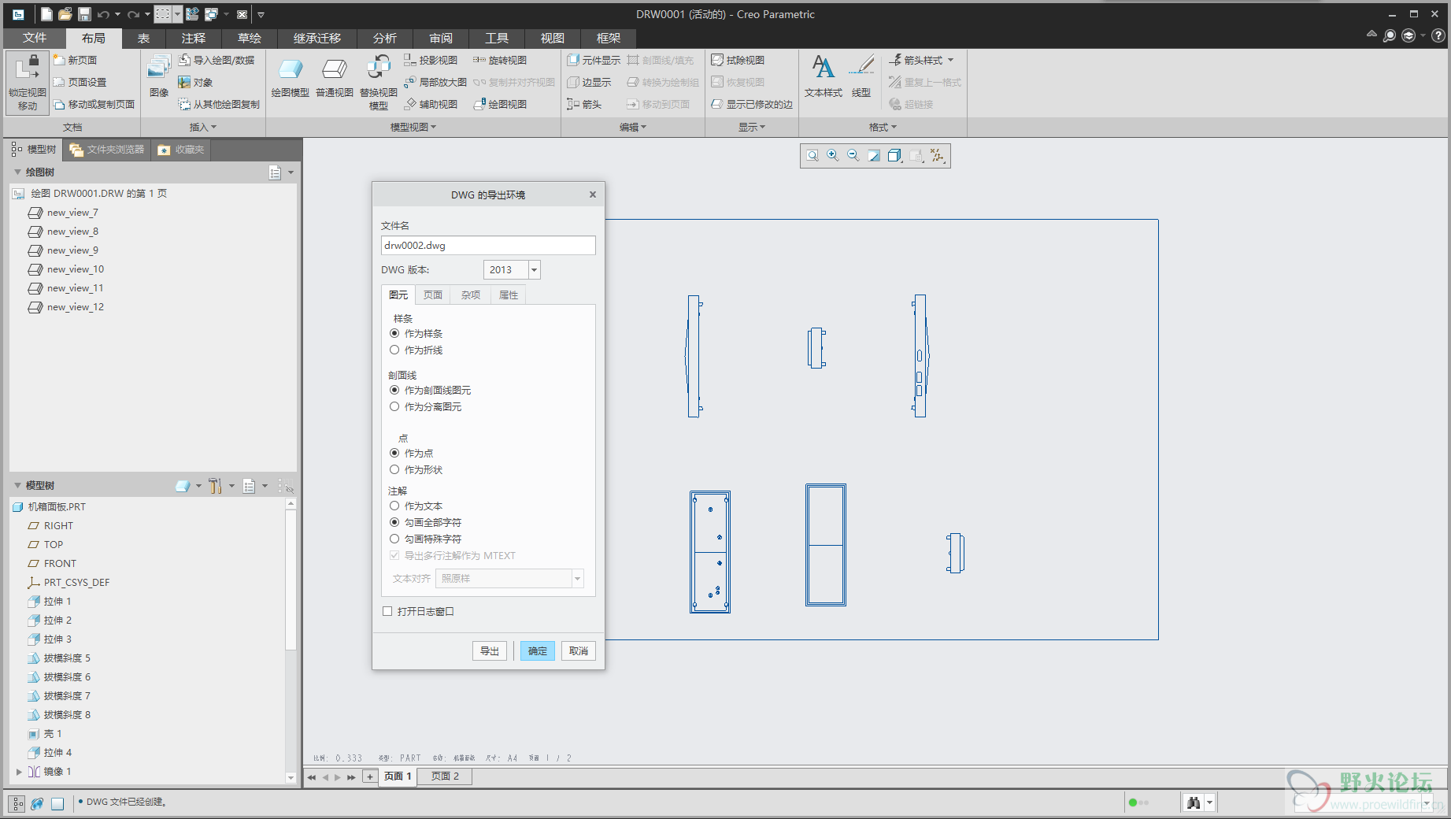Create a 普通视图 general view
This screenshot has height=819, width=1451.
tap(335, 78)
